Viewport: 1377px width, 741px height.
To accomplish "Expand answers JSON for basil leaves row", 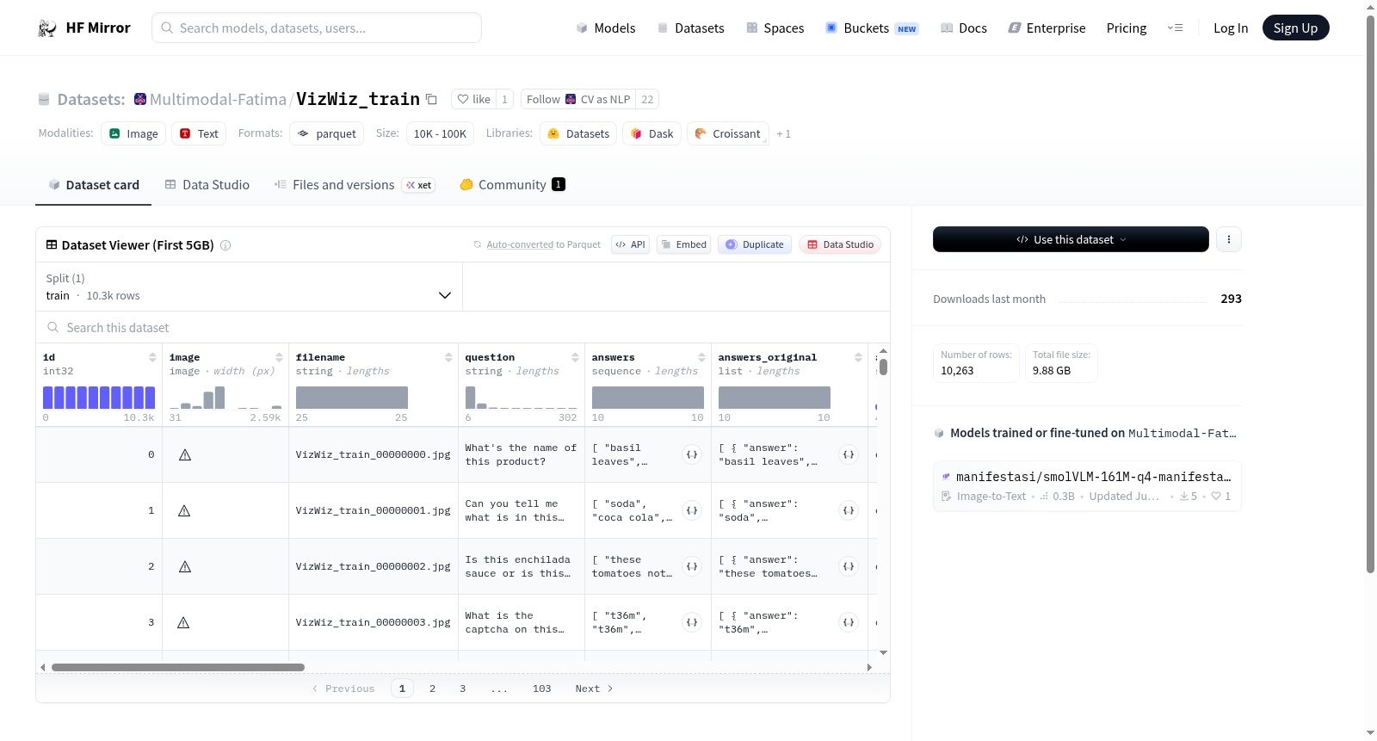I will coord(692,455).
